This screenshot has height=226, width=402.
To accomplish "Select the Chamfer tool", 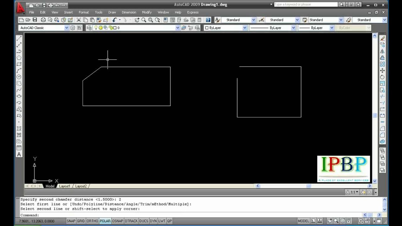I will [383, 129].
